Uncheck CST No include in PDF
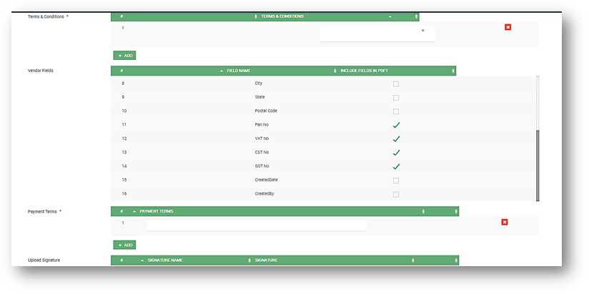The width and height of the screenshot is (589, 294). 396,153
